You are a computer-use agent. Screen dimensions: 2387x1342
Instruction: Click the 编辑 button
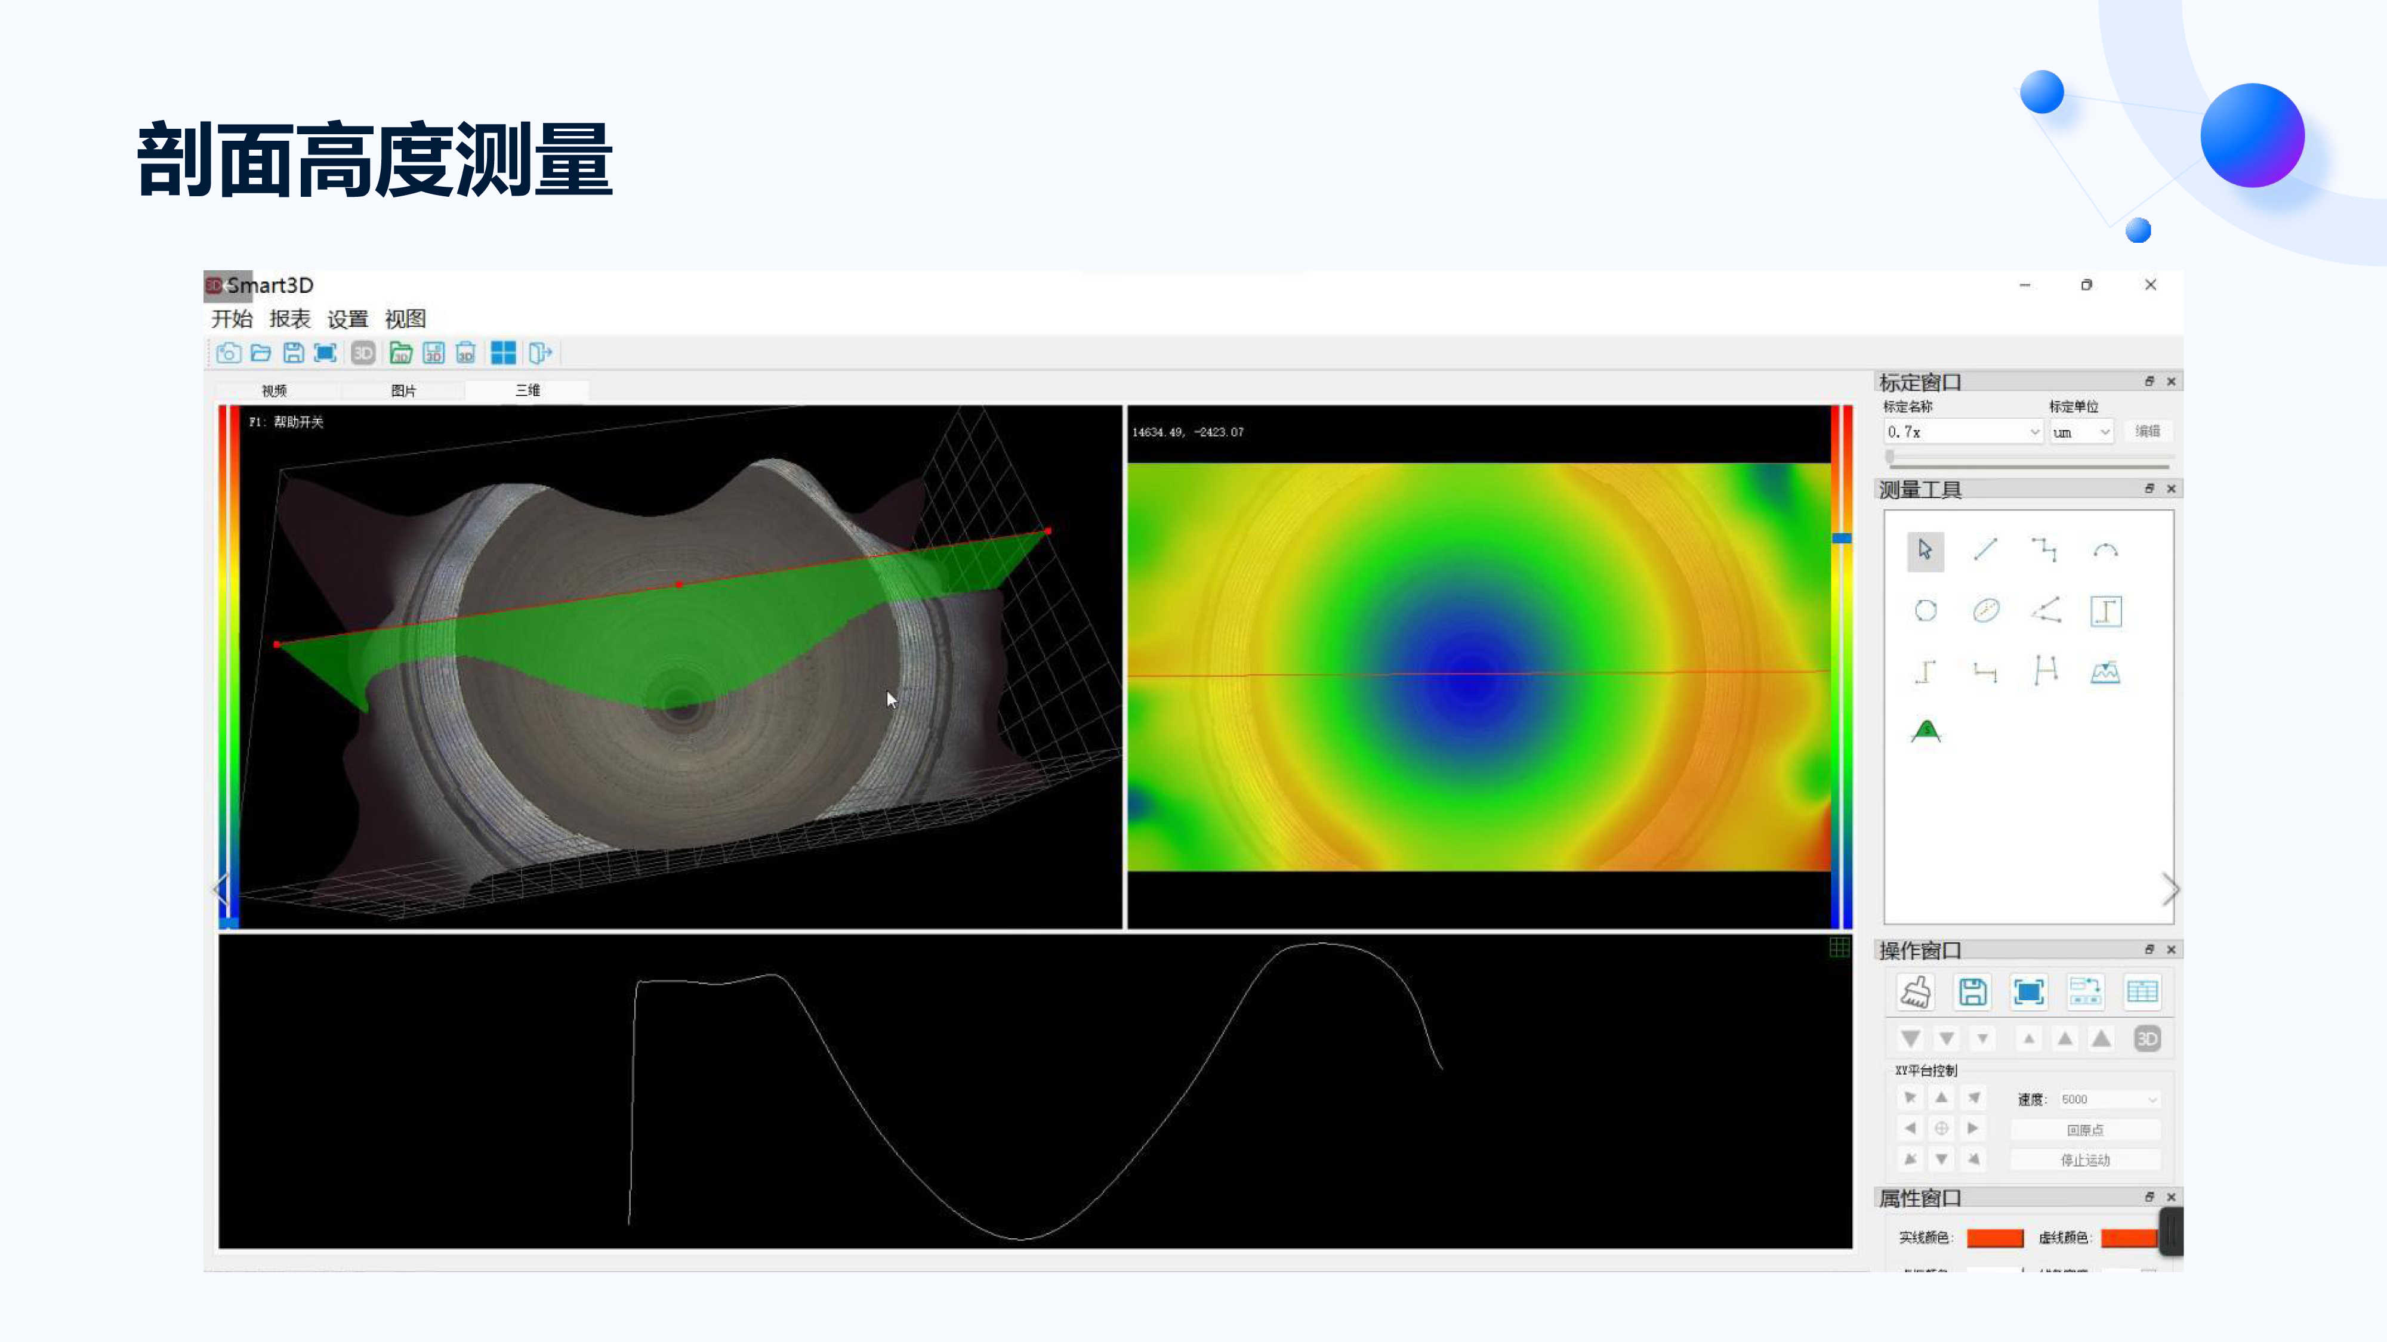click(x=2147, y=431)
